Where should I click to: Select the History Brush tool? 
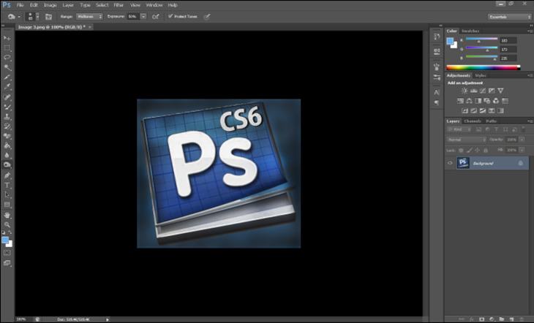[7, 126]
